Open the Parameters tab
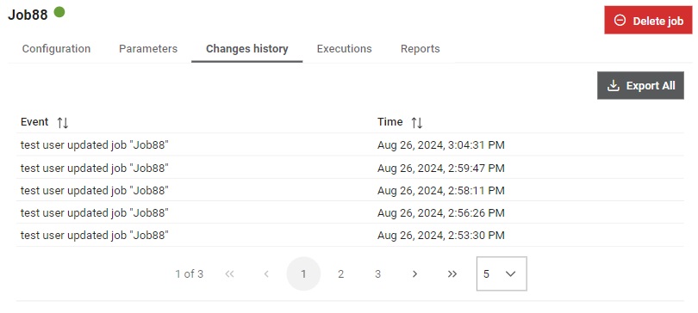This screenshot has height=313, width=698. [148, 49]
